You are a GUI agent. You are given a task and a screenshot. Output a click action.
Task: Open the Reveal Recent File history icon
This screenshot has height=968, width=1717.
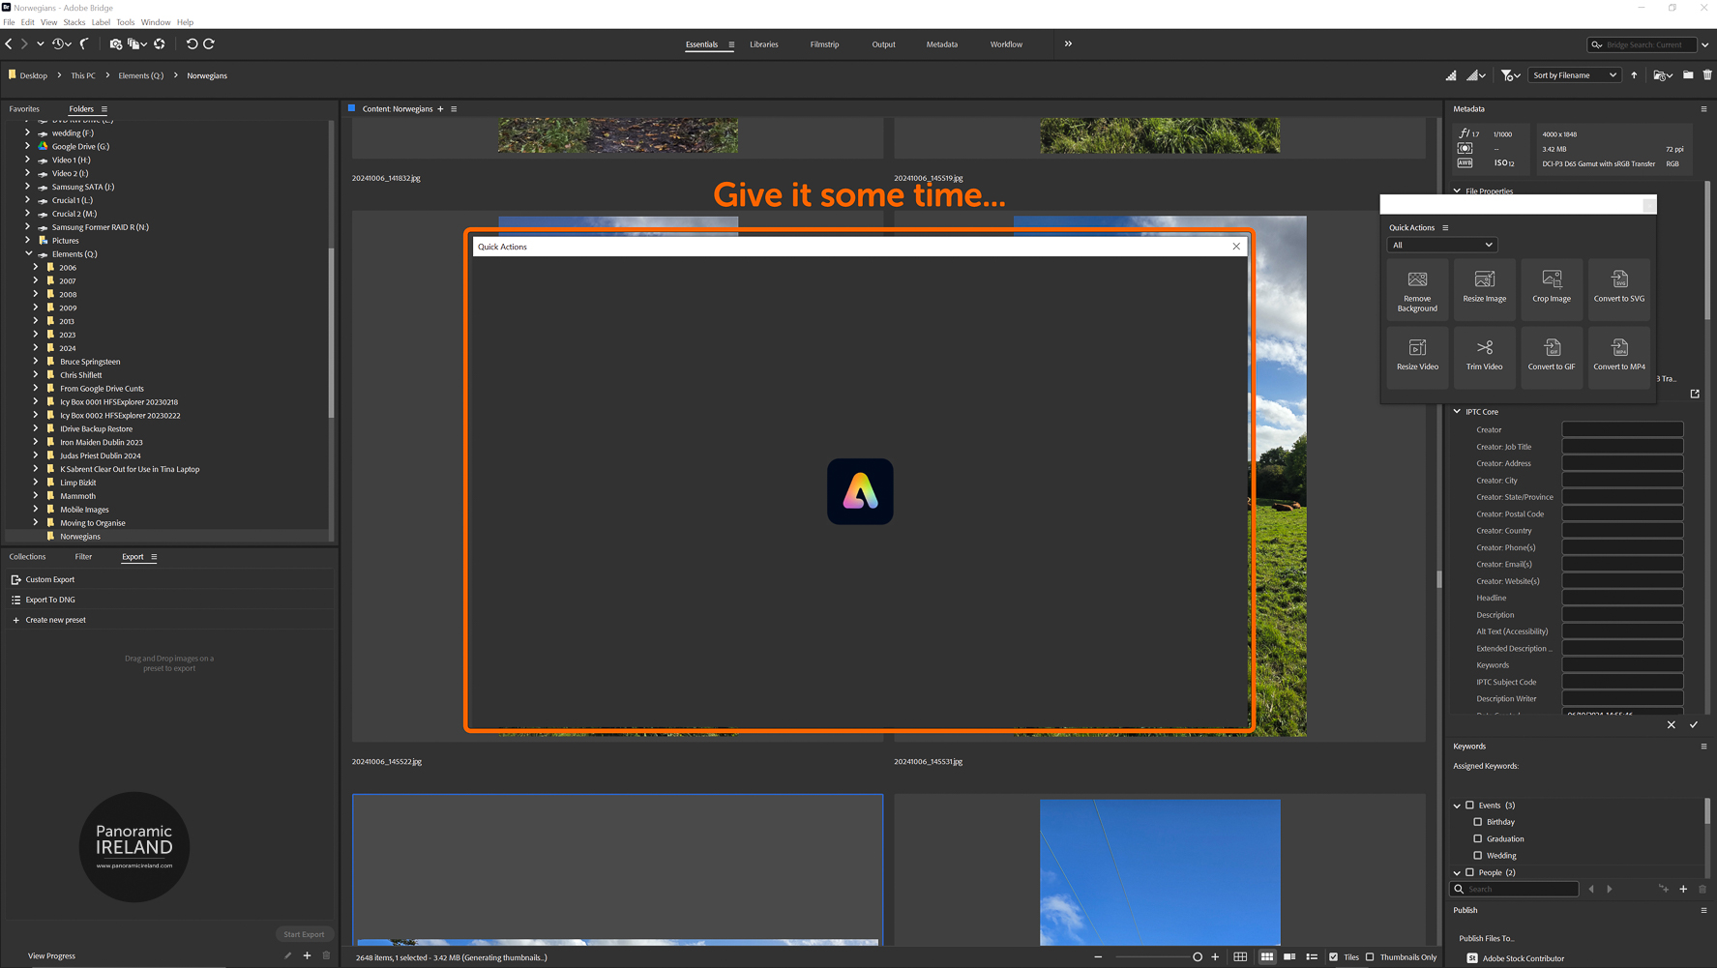[61, 44]
